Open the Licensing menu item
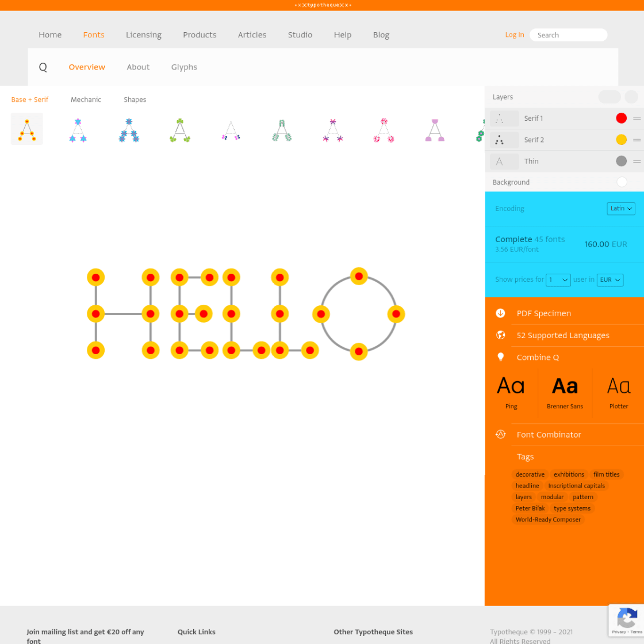Screen dimensions: 644x644 click(x=144, y=35)
